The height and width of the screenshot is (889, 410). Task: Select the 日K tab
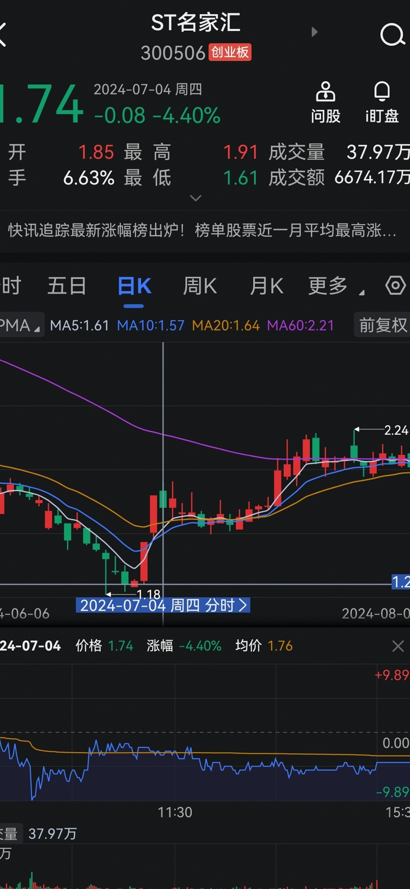coord(134,286)
